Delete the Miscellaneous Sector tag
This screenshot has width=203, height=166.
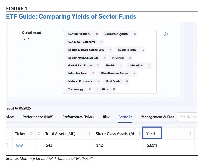tap(135, 74)
